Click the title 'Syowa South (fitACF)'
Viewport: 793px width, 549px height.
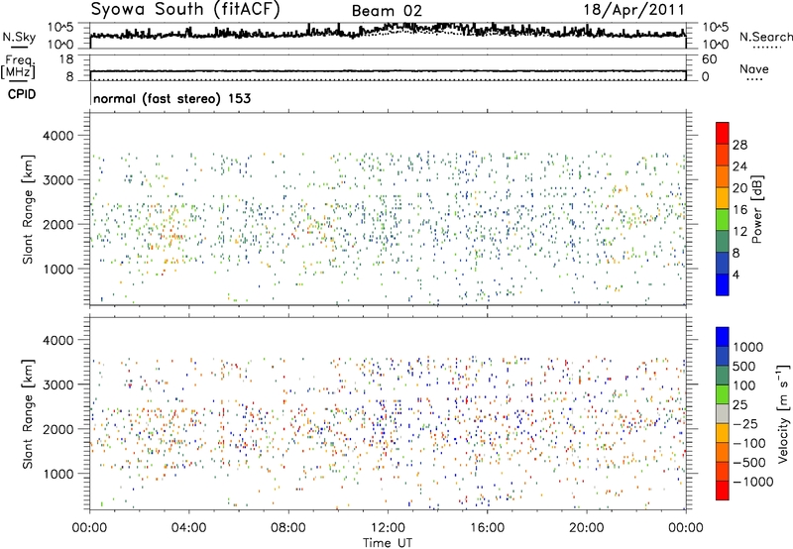pos(184,9)
